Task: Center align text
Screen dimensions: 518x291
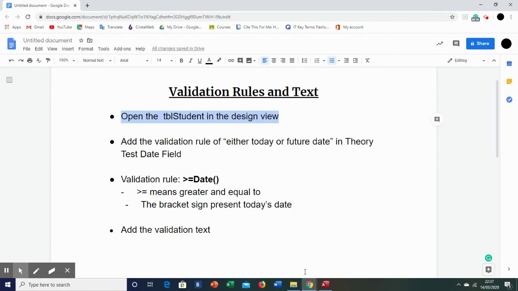Action: (x=274, y=61)
